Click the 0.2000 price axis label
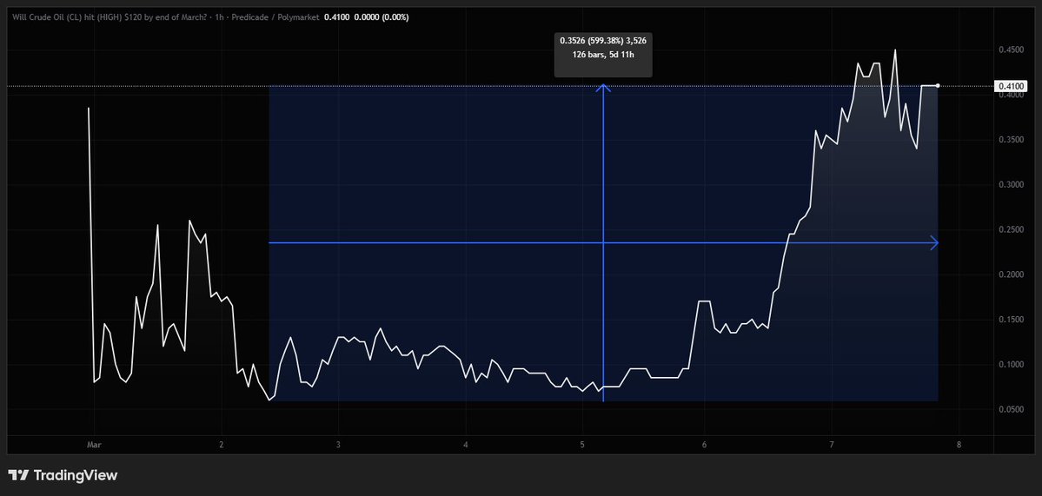The height and width of the screenshot is (496, 1042). point(1010,274)
